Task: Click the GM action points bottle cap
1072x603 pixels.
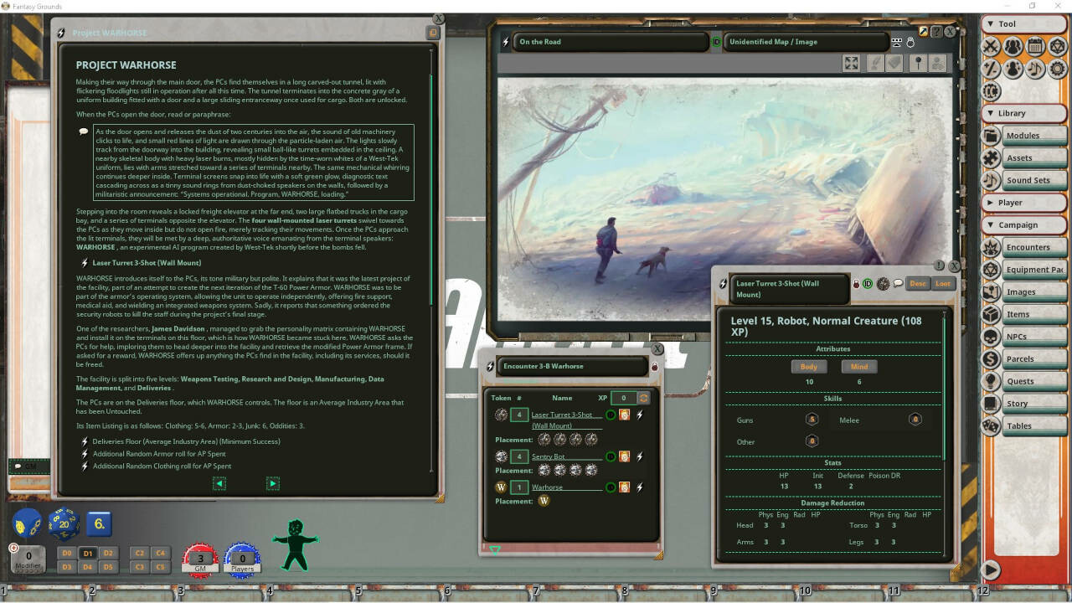Action: pyautogui.click(x=200, y=559)
